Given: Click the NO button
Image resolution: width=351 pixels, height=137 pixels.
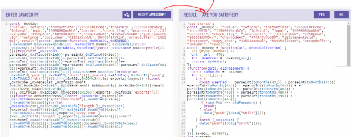Looking at the screenshot, I should [x=341, y=15].
